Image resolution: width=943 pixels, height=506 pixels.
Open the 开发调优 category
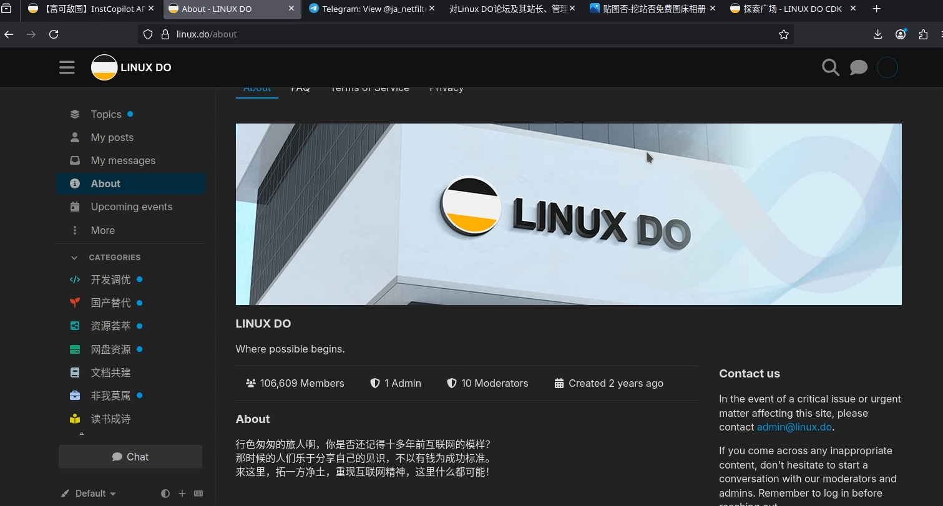point(110,280)
